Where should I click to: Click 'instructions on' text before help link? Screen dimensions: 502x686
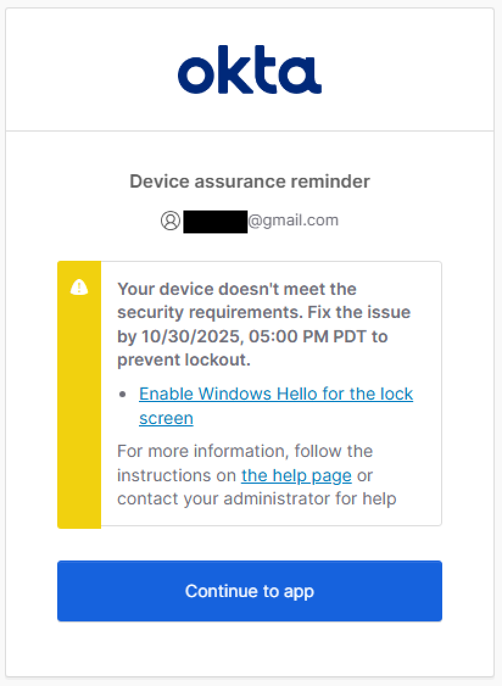pos(177,475)
